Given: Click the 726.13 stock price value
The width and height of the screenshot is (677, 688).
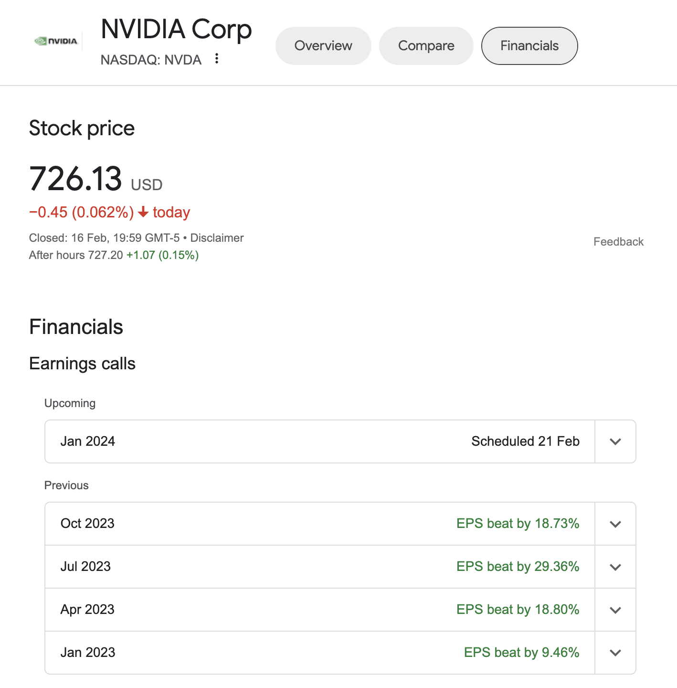Looking at the screenshot, I should (x=75, y=179).
